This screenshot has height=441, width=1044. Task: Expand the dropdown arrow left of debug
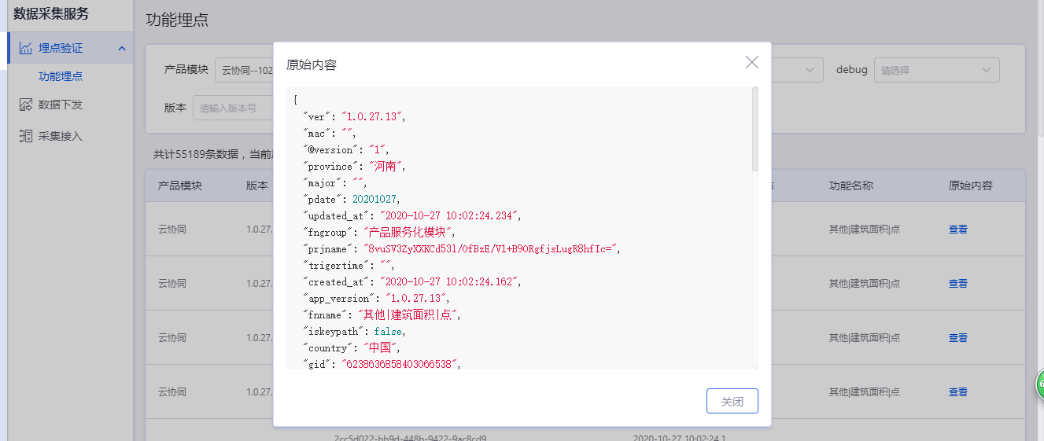(x=810, y=70)
